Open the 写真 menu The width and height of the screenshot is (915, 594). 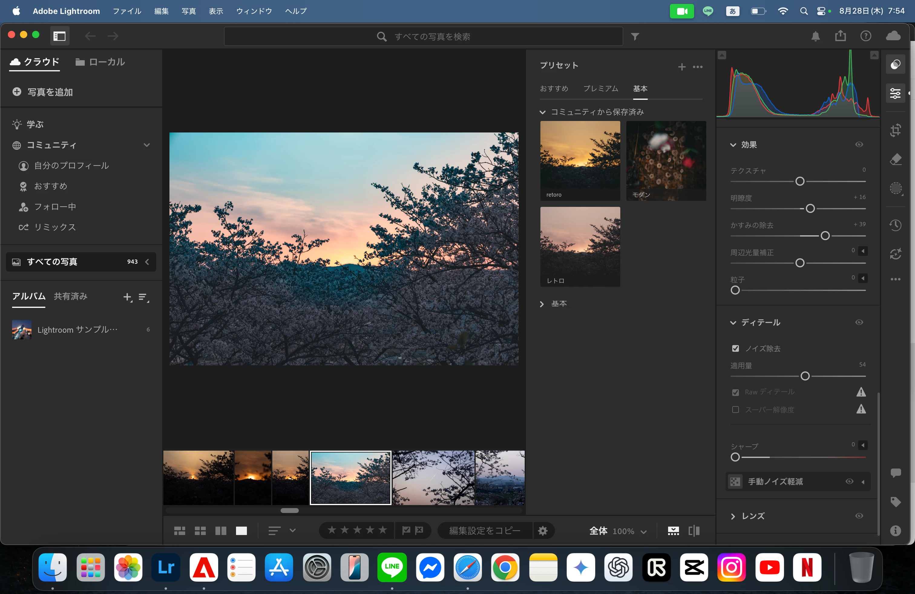[189, 11]
